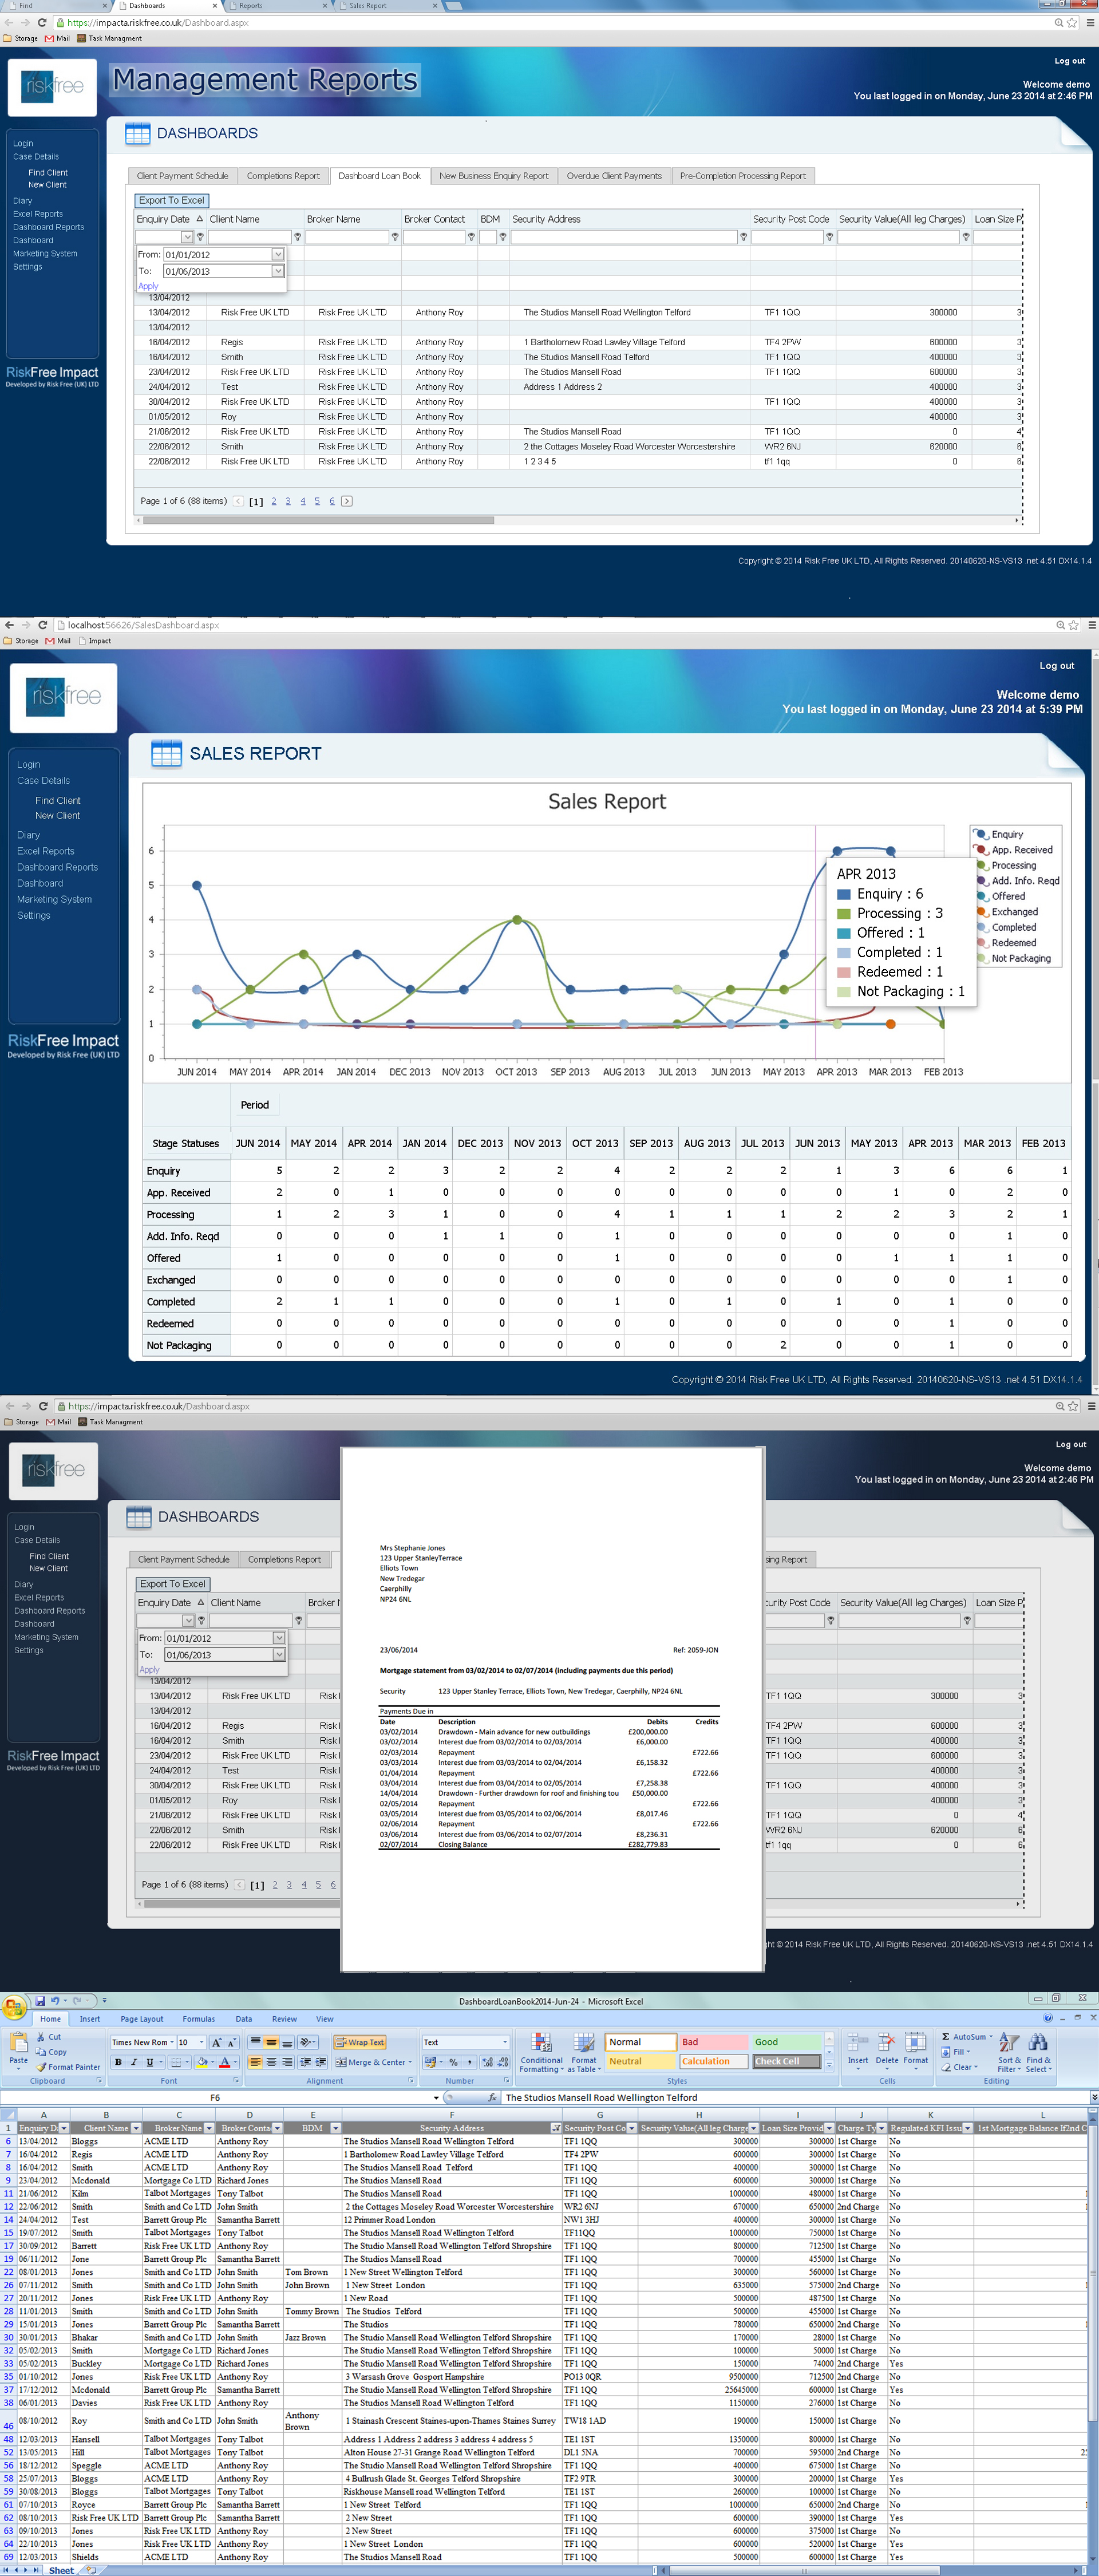Apply font color red A icon
The height and width of the screenshot is (2576, 1099).
coord(224,2062)
